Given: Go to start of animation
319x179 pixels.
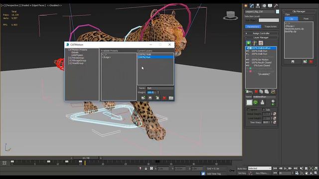Looking at the screenshot, I should (275, 169).
